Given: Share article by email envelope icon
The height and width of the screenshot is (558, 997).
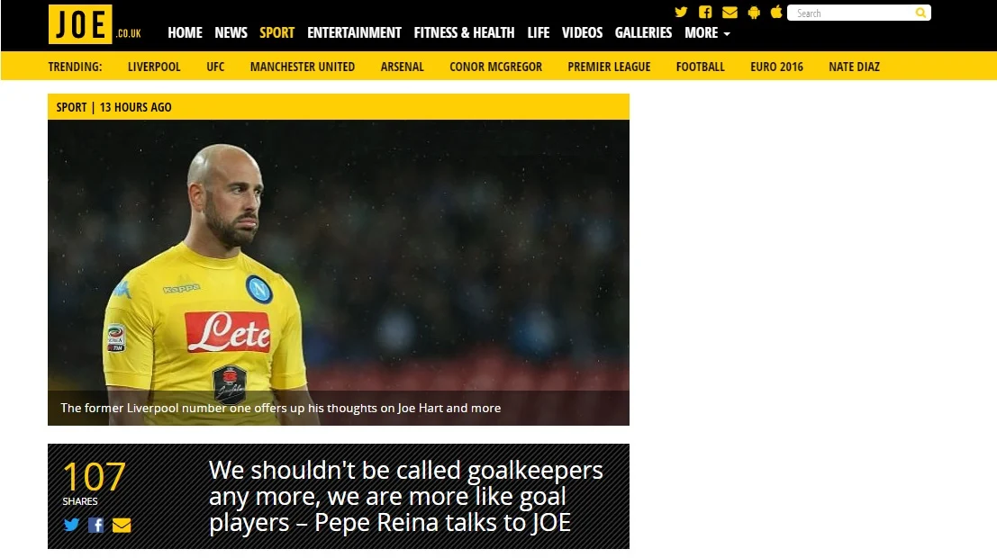Looking at the screenshot, I should [122, 525].
